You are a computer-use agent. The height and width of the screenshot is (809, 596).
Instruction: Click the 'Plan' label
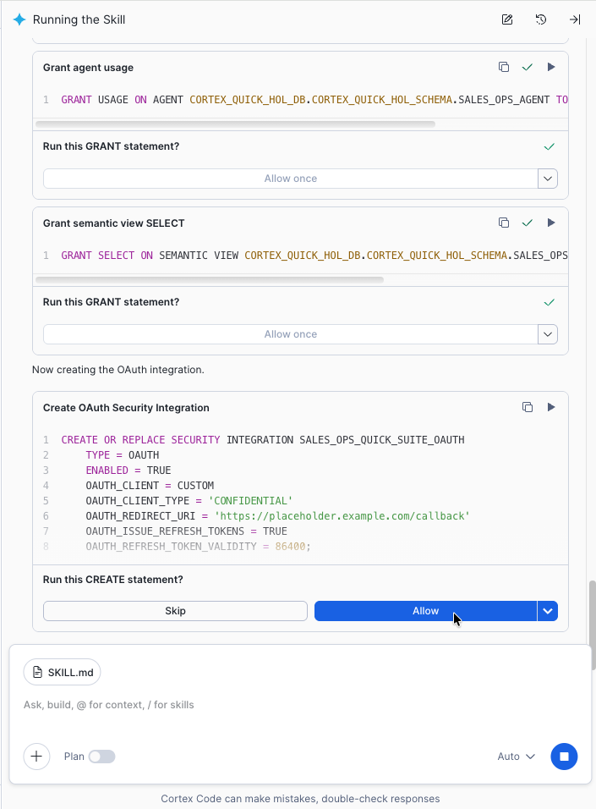coord(74,757)
